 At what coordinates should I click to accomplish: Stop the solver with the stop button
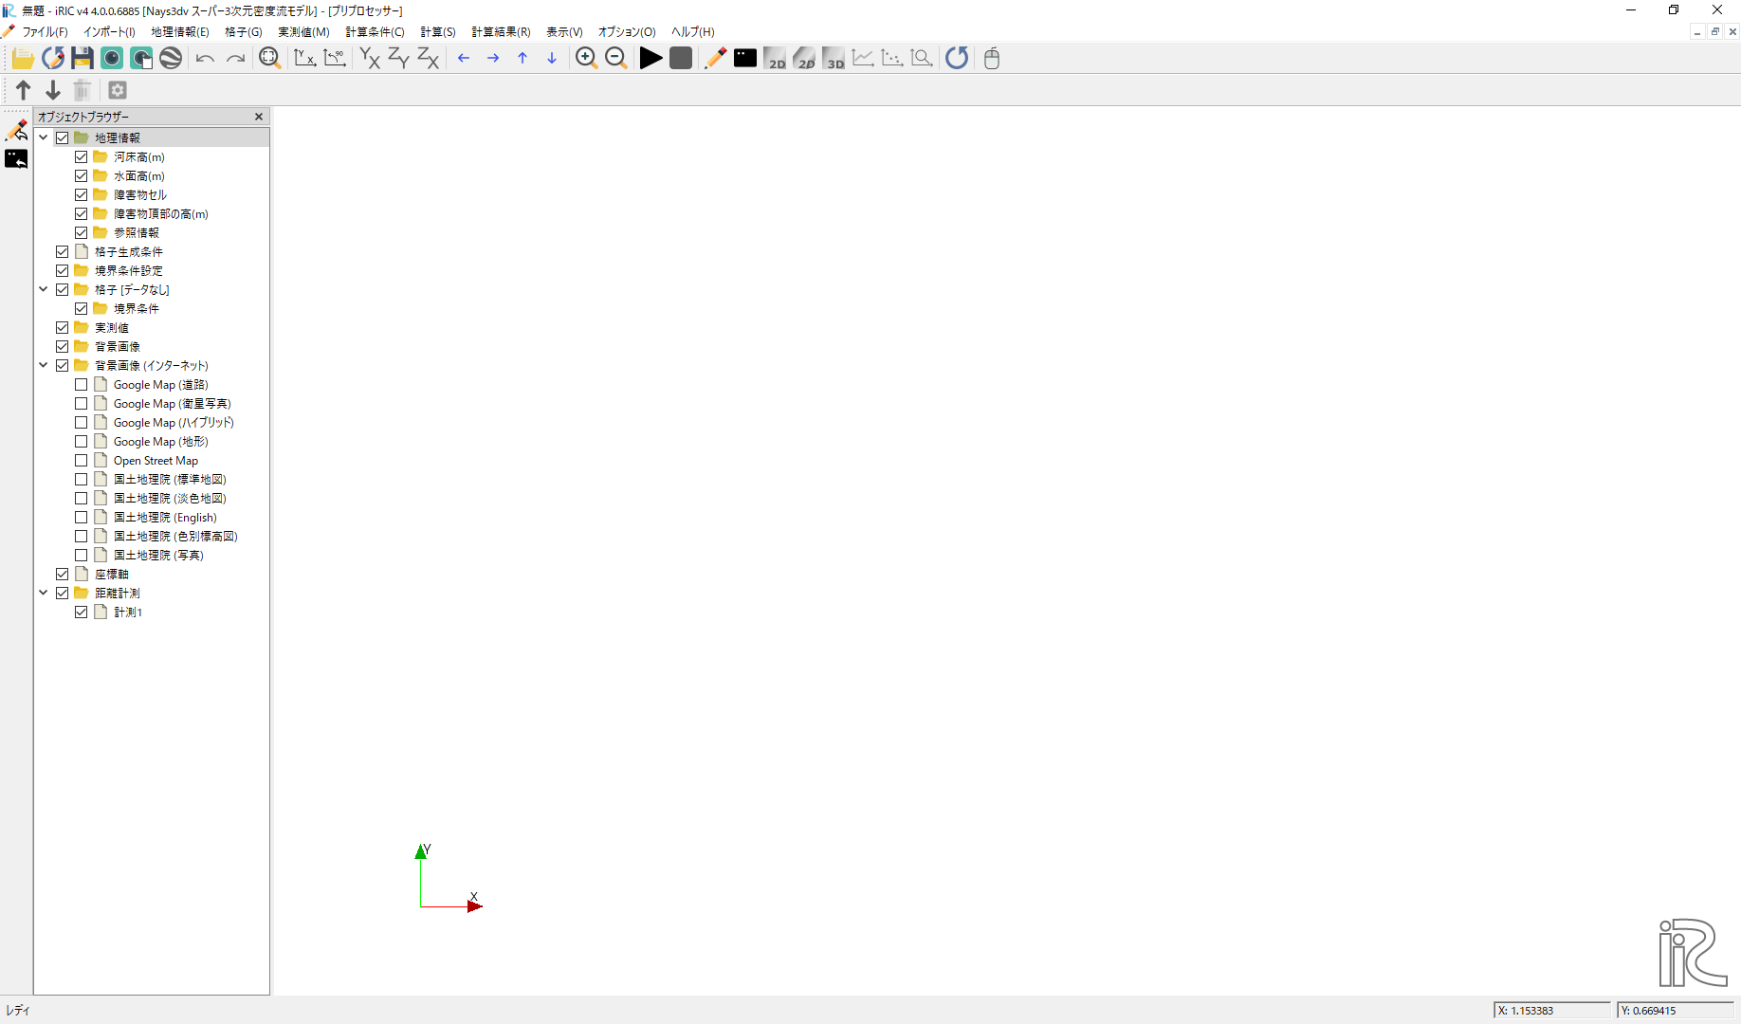pos(681,59)
